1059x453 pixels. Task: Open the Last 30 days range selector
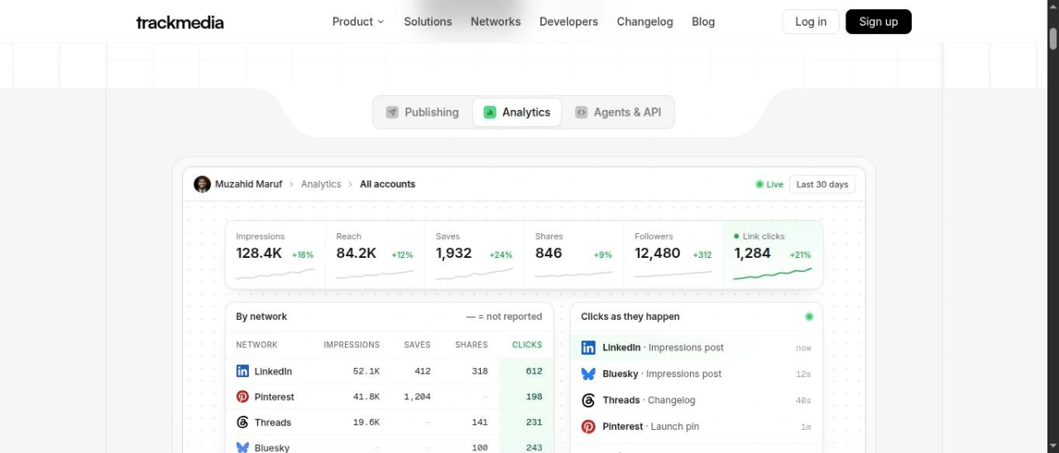pos(822,184)
